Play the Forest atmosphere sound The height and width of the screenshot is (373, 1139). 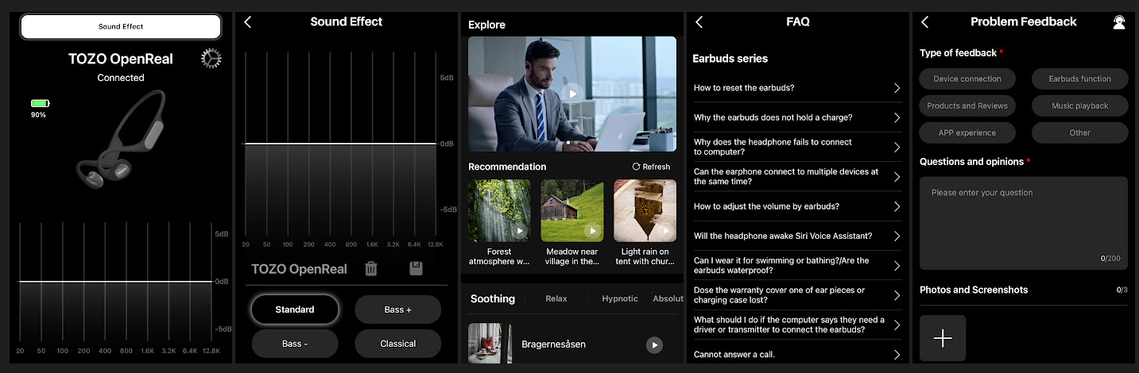(x=520, y=231)
